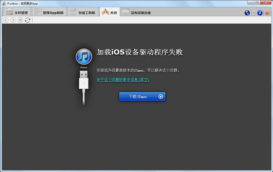
Task: Click the iFunbox app icon in title bar
Action: (4, 4)
